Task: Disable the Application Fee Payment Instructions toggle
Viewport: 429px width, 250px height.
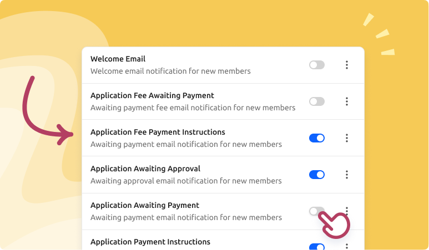Action: [x=316, y=138]
